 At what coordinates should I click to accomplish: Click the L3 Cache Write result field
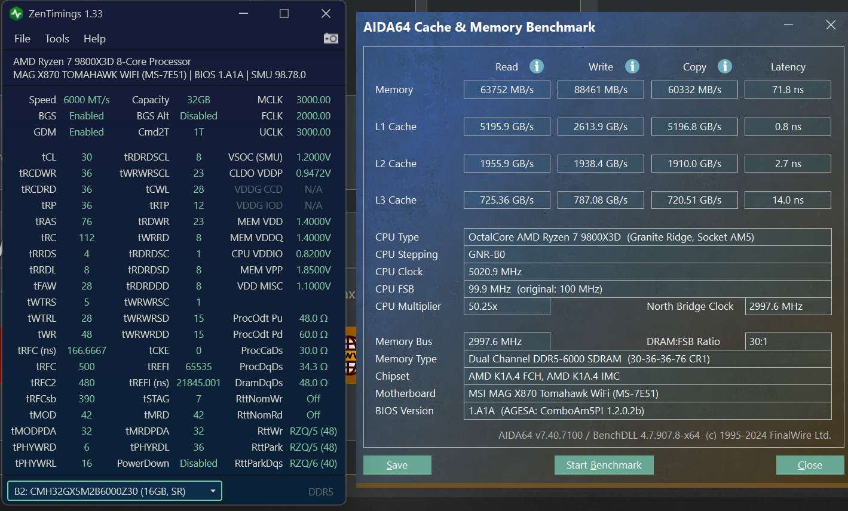pos(601,200)
